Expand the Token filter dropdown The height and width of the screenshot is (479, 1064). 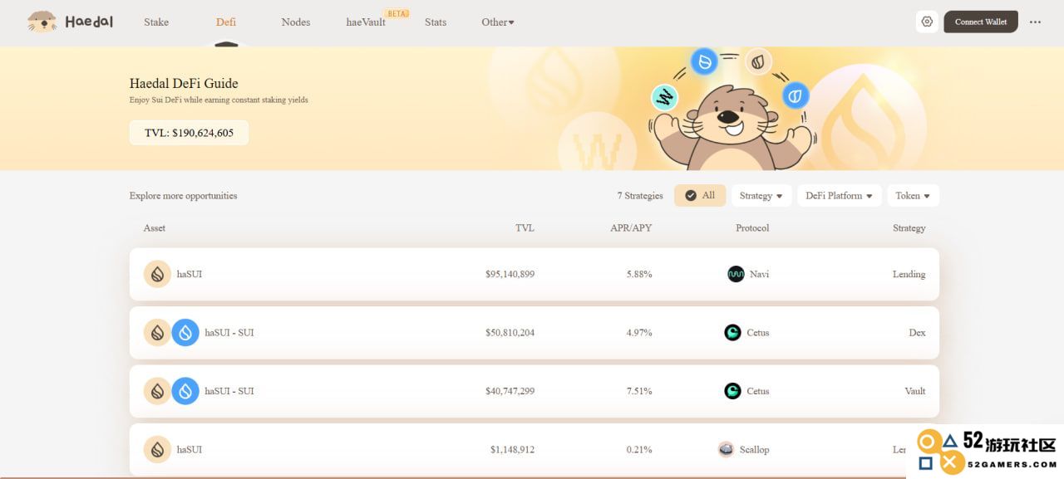913,196
